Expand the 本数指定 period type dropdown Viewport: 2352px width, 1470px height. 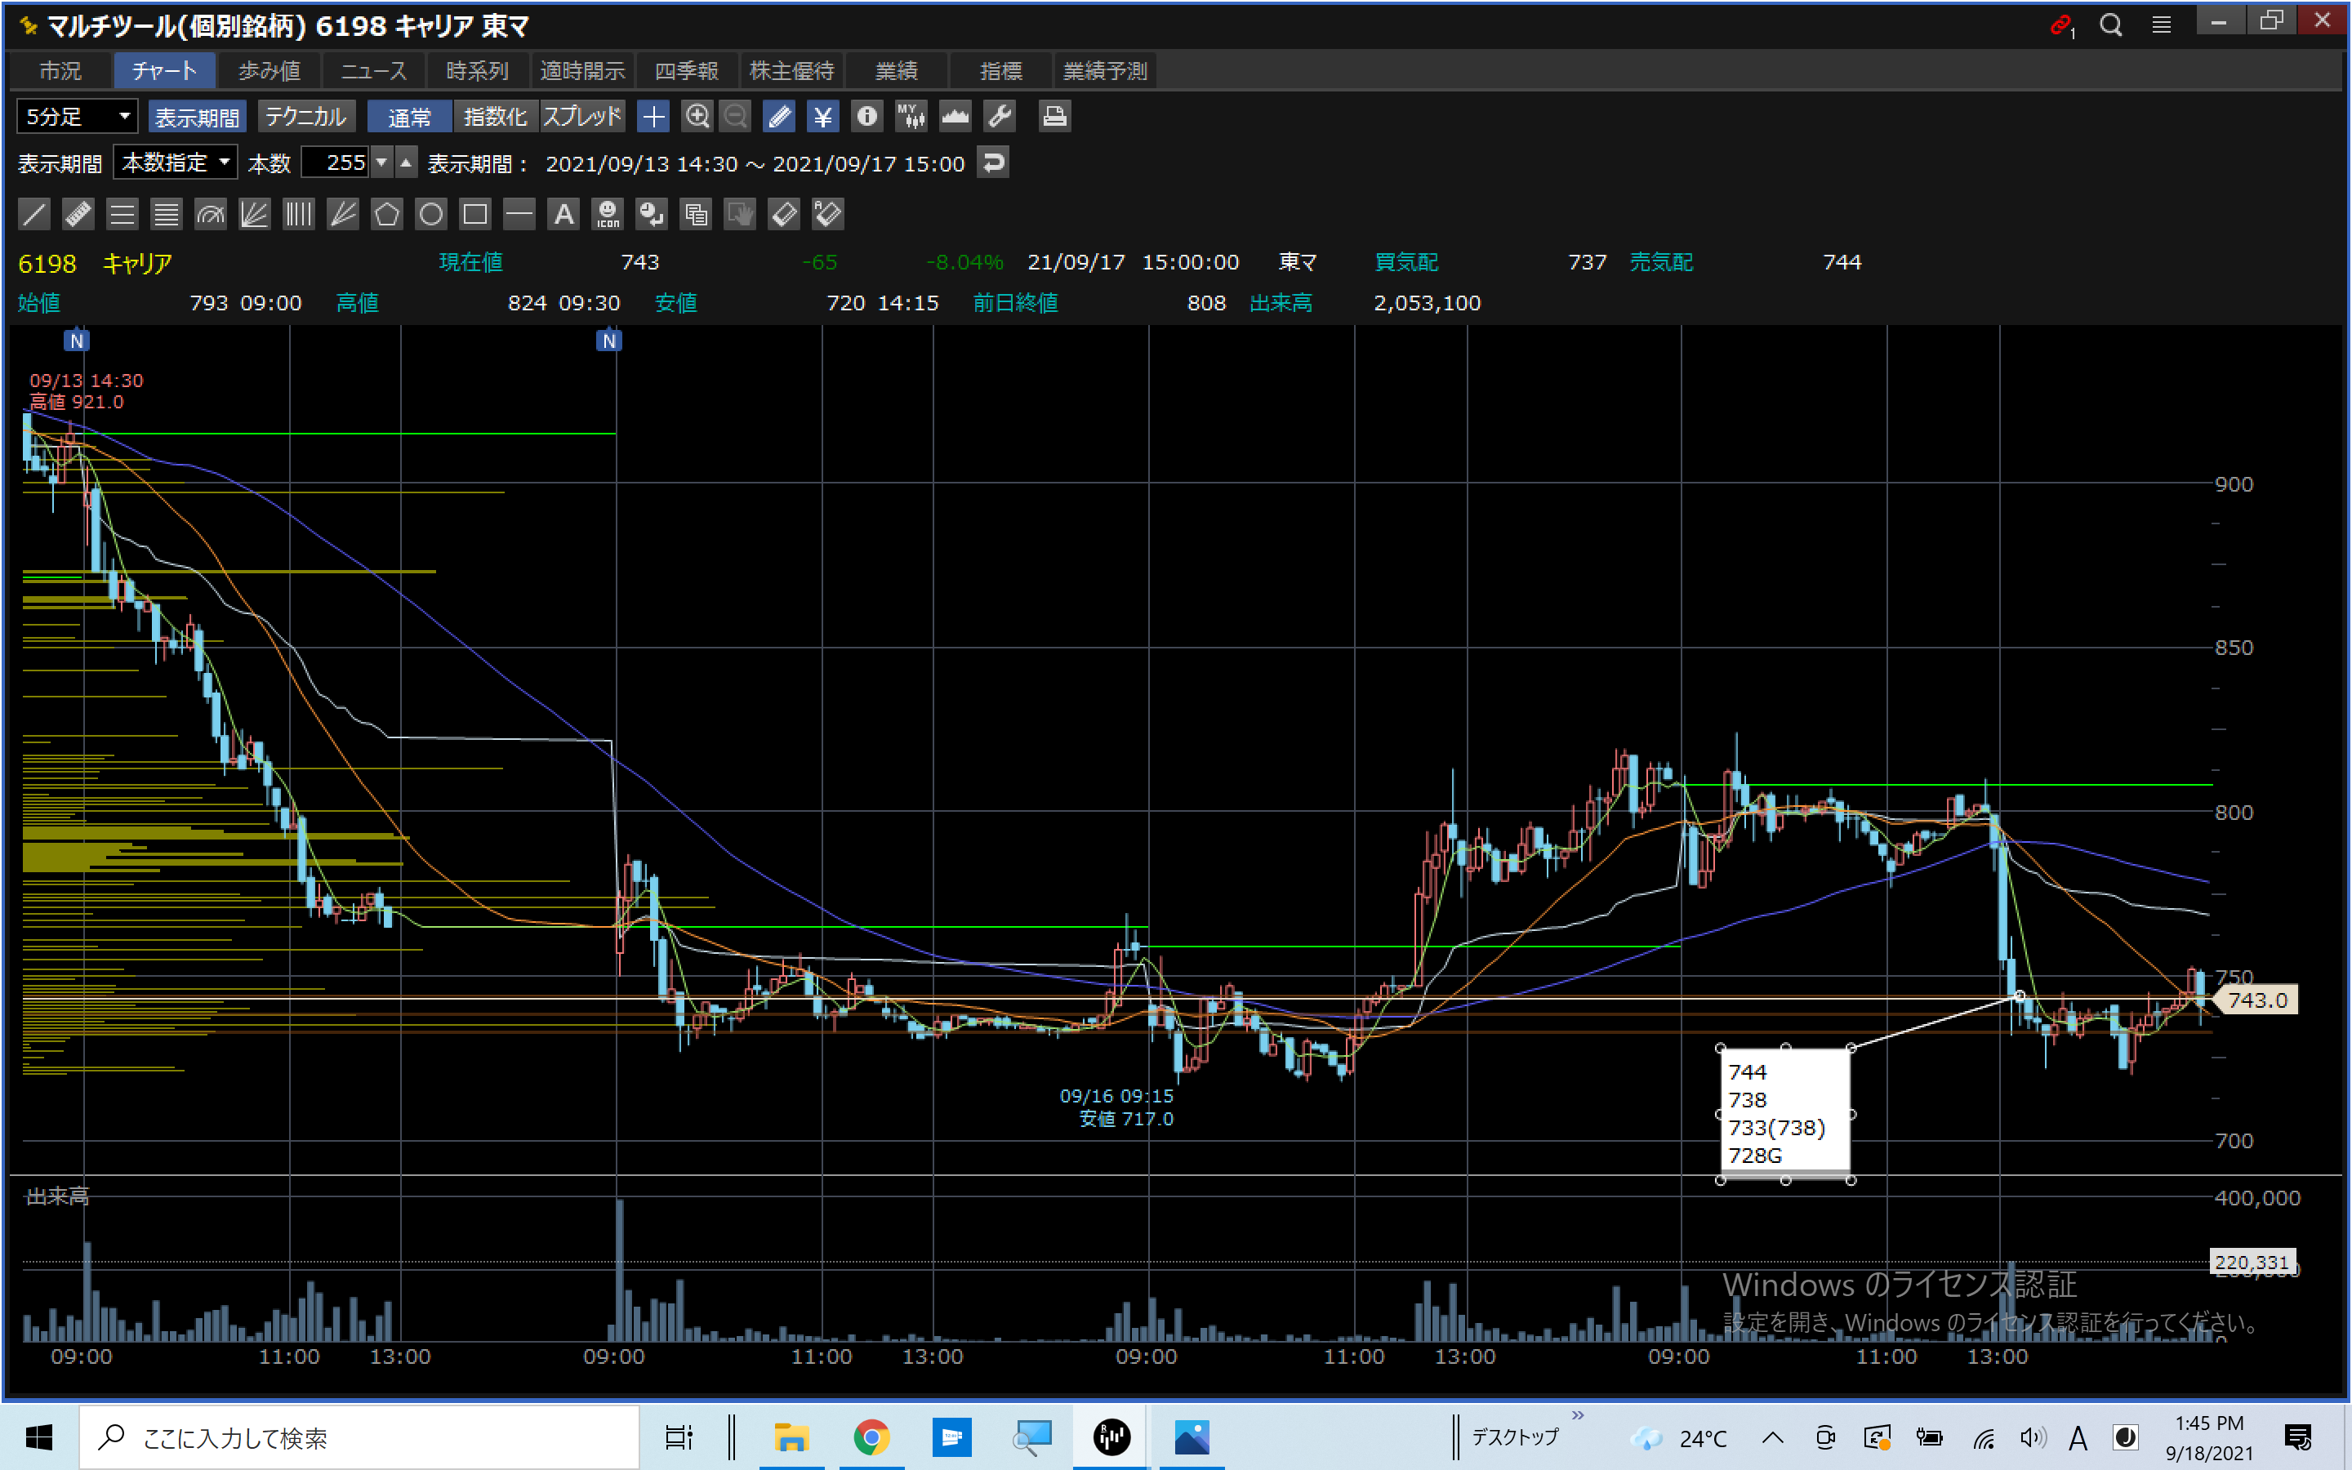tap(175, 163)
